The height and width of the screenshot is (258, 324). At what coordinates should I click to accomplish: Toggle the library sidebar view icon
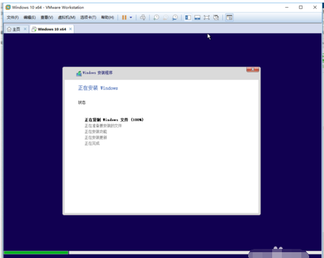coord(188,17)
